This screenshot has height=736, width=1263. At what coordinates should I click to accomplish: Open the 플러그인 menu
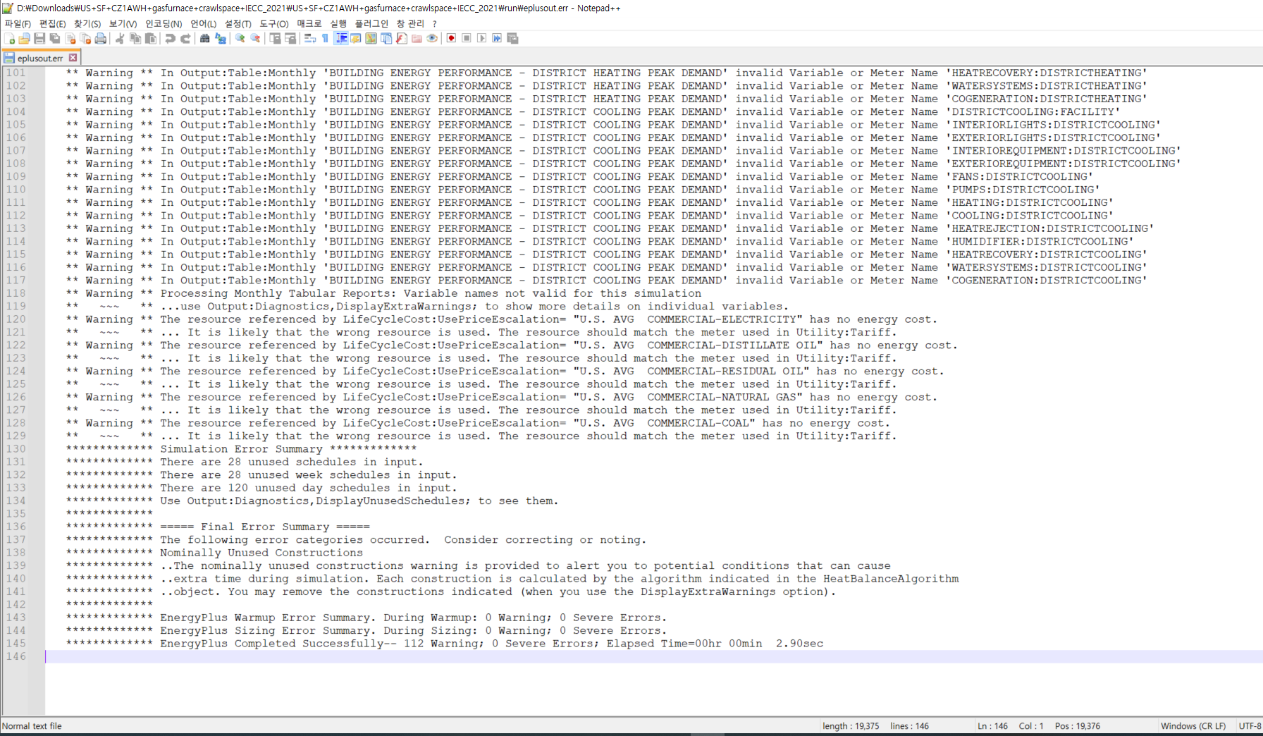pyautogui.click(x=371, y=23)
